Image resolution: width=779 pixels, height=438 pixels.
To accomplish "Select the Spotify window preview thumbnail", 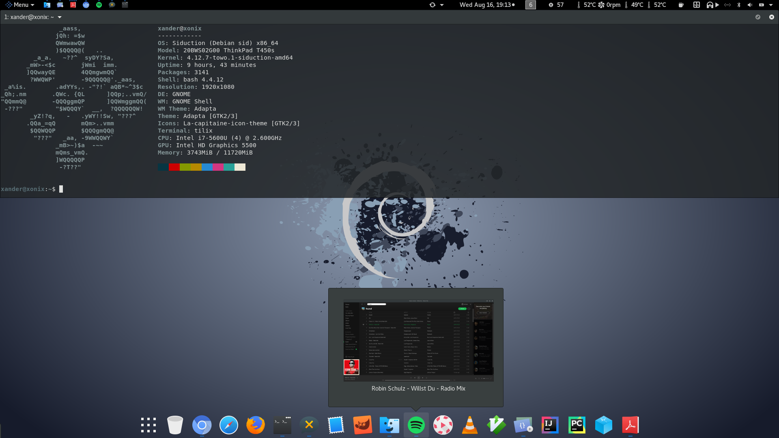I will coord(418,341).
